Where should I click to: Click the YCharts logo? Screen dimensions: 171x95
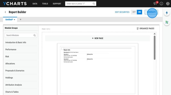coord(15,4)
